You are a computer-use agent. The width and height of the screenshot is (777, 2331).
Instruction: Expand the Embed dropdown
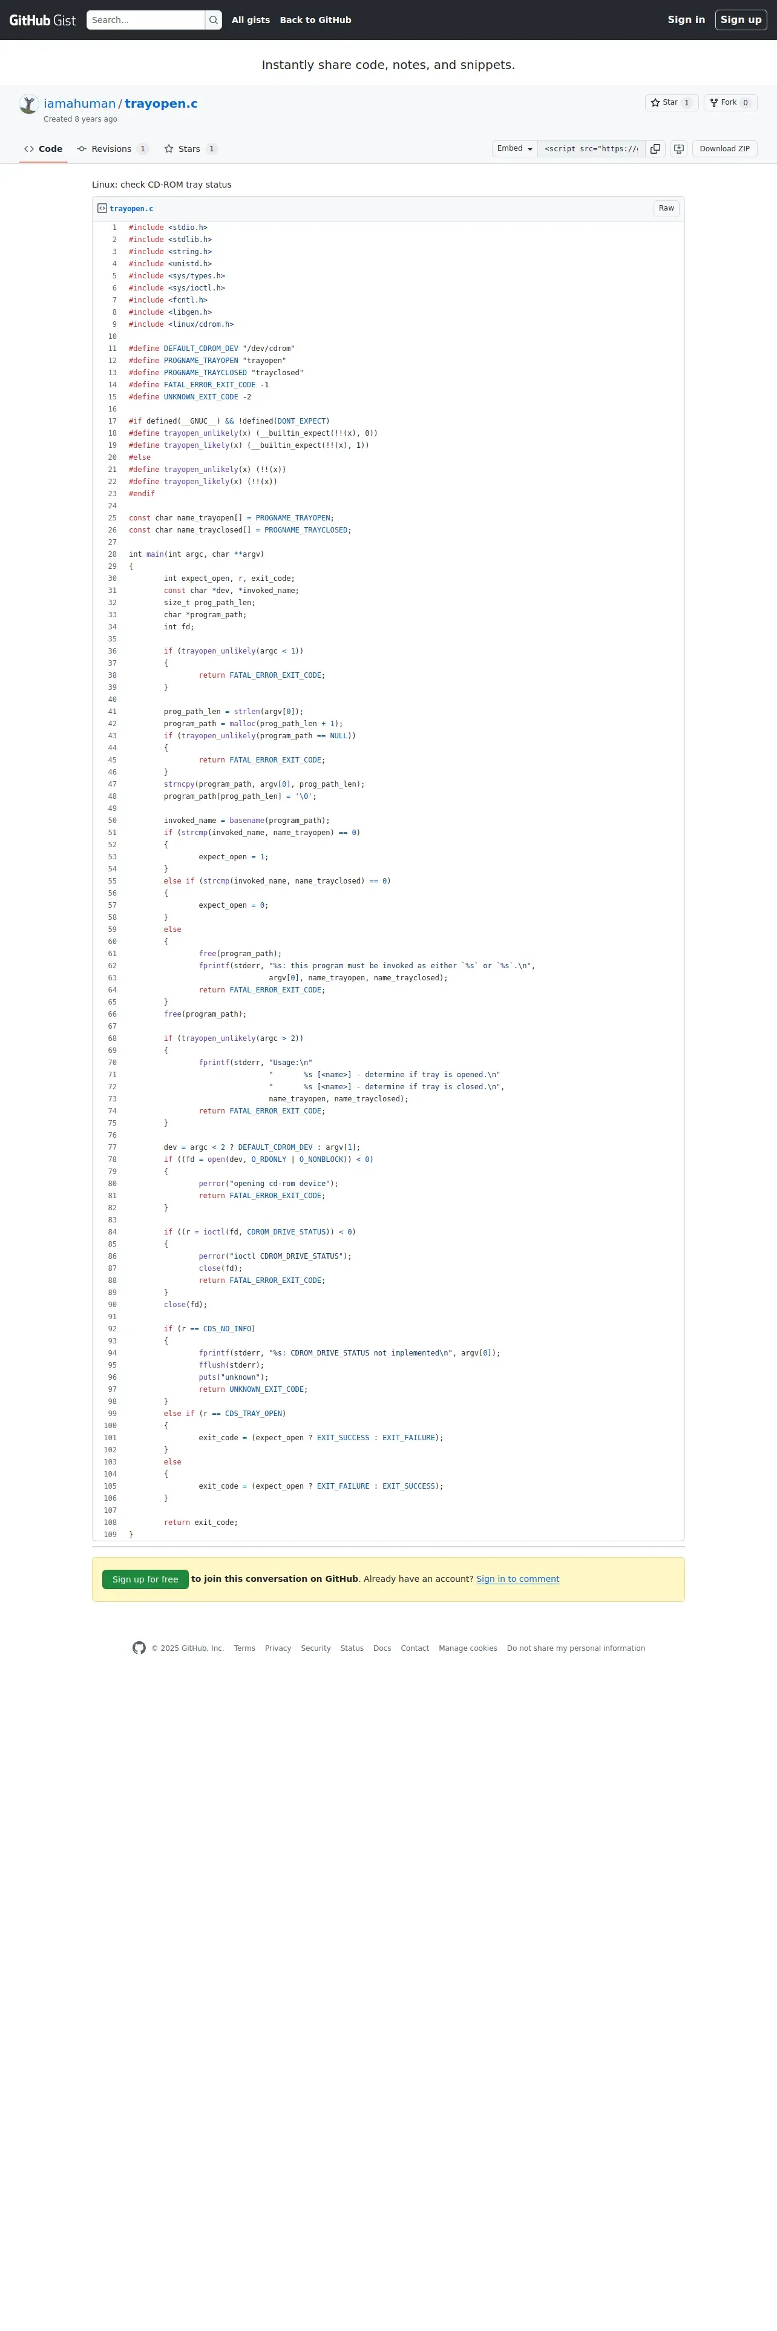pos(515,148)
